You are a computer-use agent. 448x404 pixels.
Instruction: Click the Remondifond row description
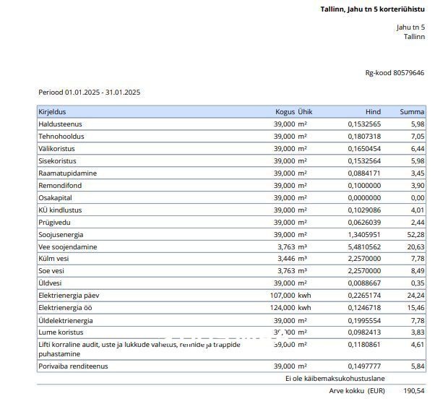click(x=59, y=186)
